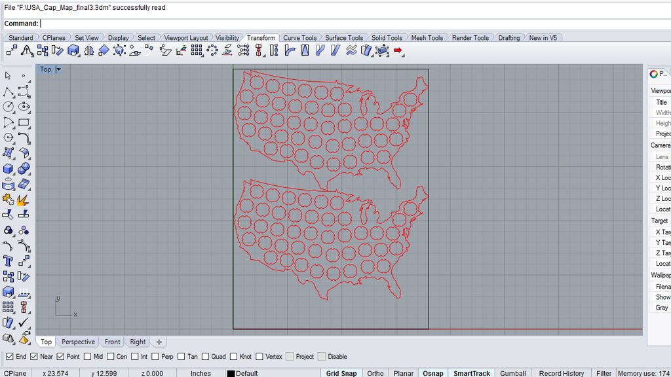Toggle the Grid Snap button
This screenshot has height=377, width=671.
(341, 373)
